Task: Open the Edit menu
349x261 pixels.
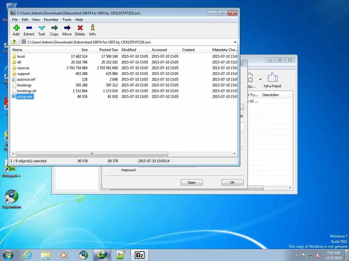Action: [x=25, y=20]
